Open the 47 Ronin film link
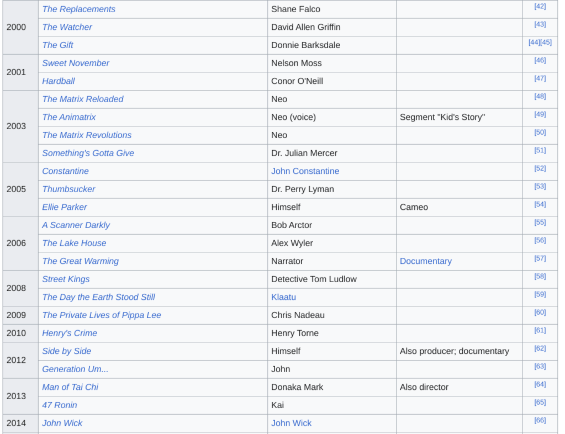 point(60,405)
